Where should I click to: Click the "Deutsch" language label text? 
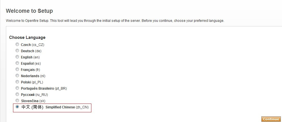(x=27, y=51)
